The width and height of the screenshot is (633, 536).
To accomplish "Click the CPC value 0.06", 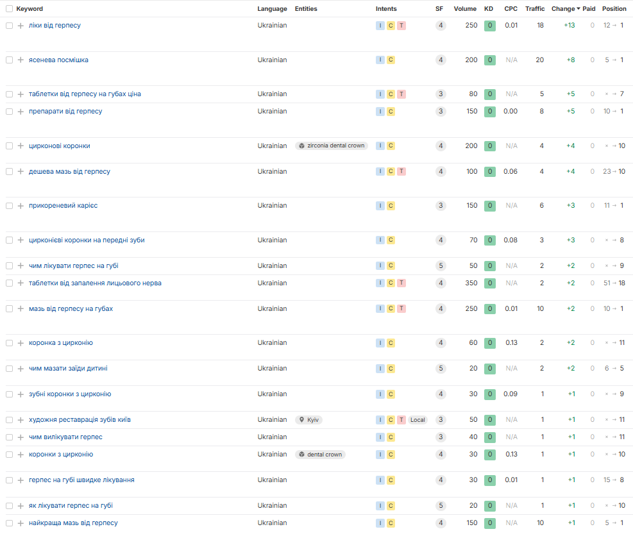I will click(x=511, y=172).
